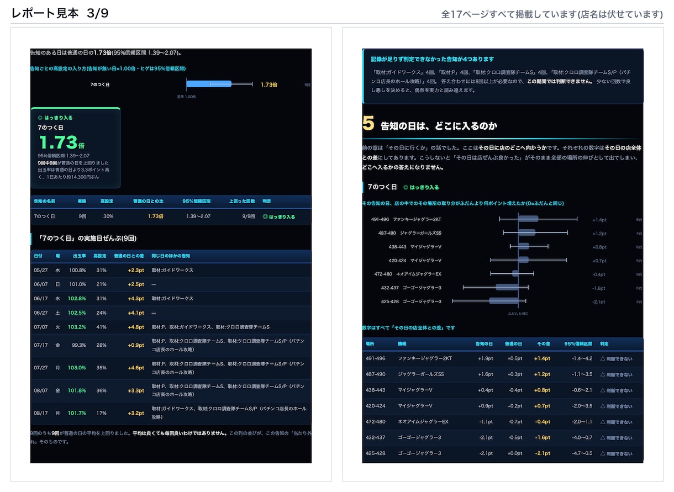This screenshot has height=492, width=674.
Task: Click the blue bar in the 7のつく日 chart
Action: click(x=208, y=84)
